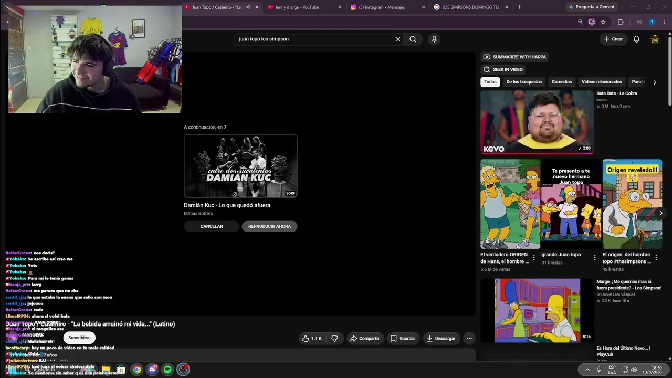
Task: Select the De tus búsquedas chip
Action: click(x=524, y=82)
